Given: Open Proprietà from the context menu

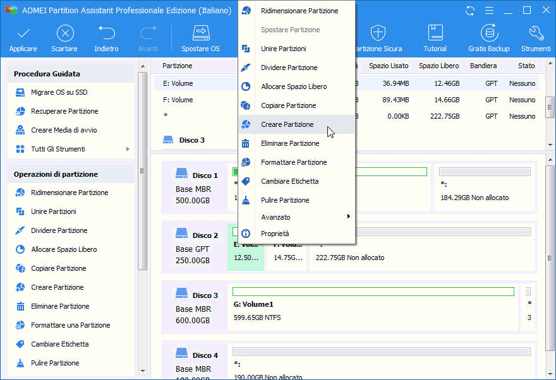Looking at the screenshot, I should (297, 234).
